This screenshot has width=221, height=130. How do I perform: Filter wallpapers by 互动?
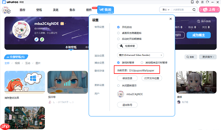click(28, 63)
